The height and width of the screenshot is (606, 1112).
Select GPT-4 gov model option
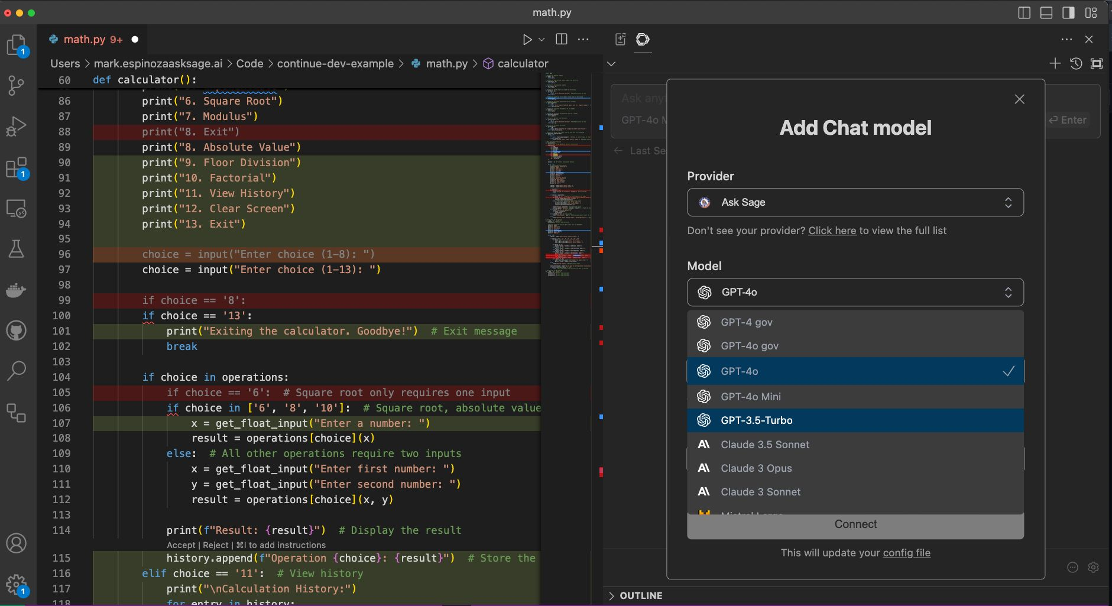[x=855, y=322]
